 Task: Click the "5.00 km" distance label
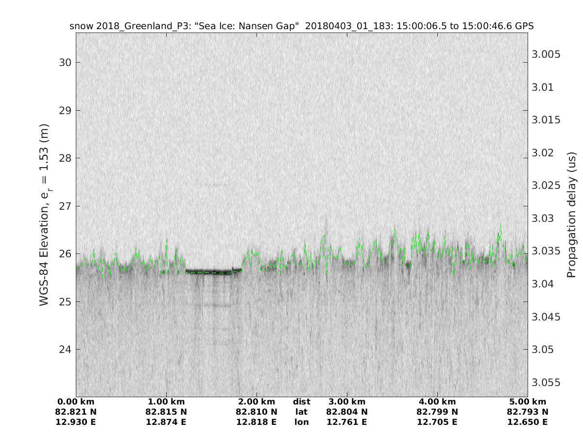pyautogui.click(x=528, y=402)
